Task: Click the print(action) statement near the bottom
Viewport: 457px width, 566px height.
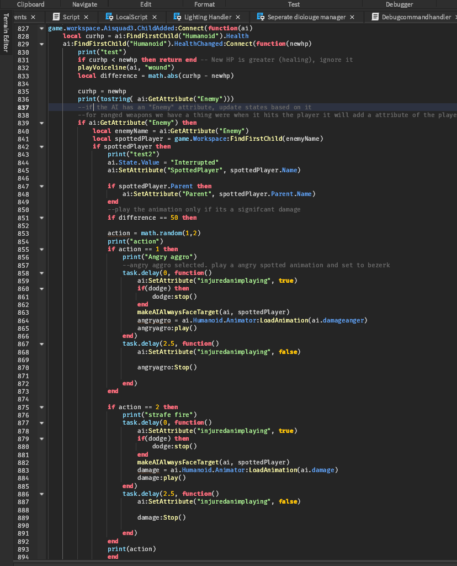Action: pos(132,549)
